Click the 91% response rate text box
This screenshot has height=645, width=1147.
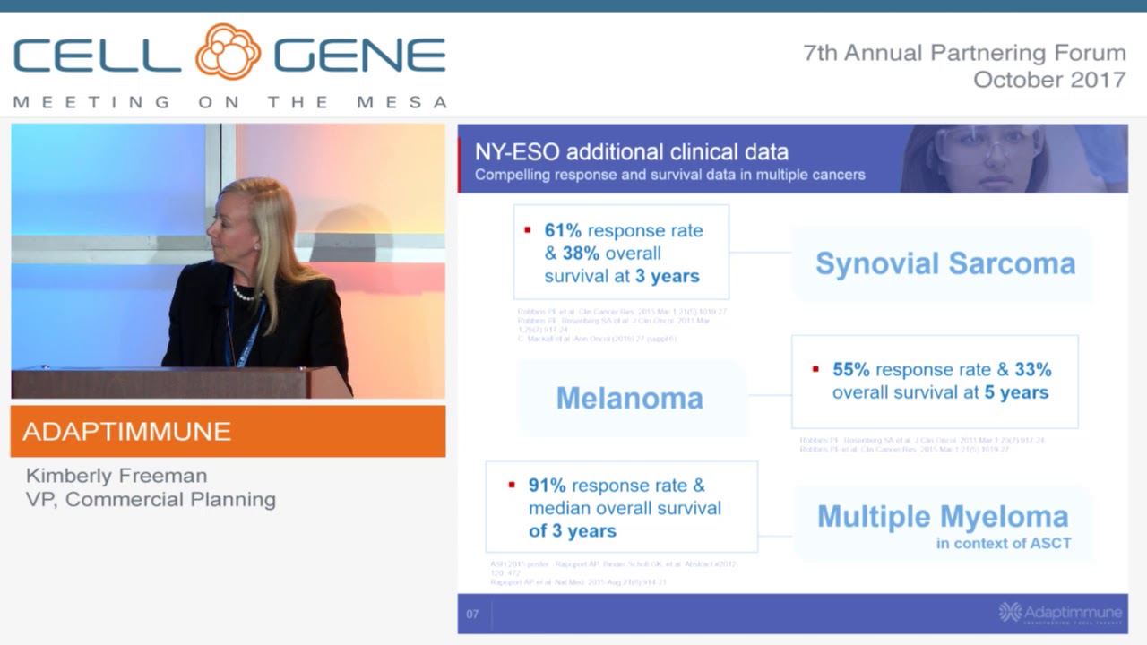pos(621,507)
